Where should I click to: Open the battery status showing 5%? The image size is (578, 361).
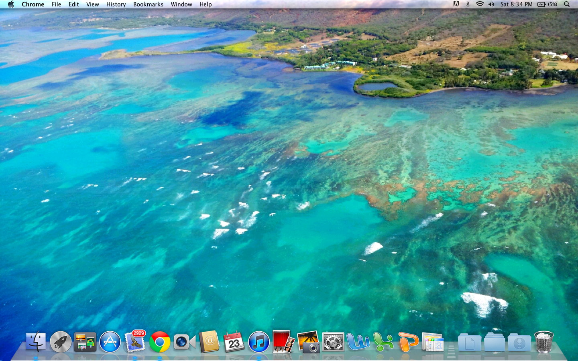click(x=547, y=4)
